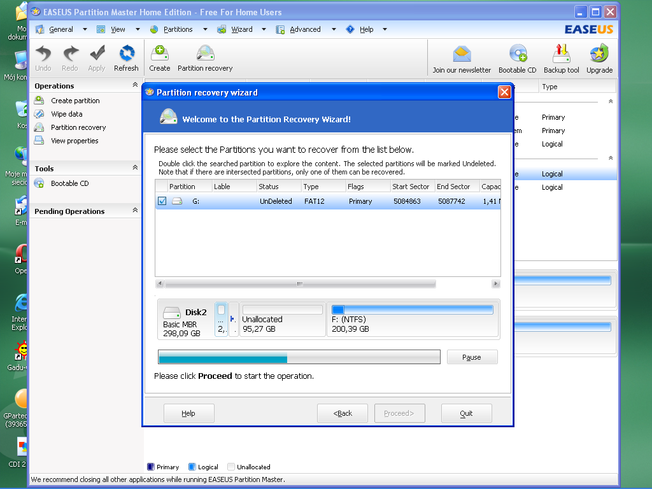Select Create partition in Operations panel
The image size is (652, 489).
pos(75,101)
